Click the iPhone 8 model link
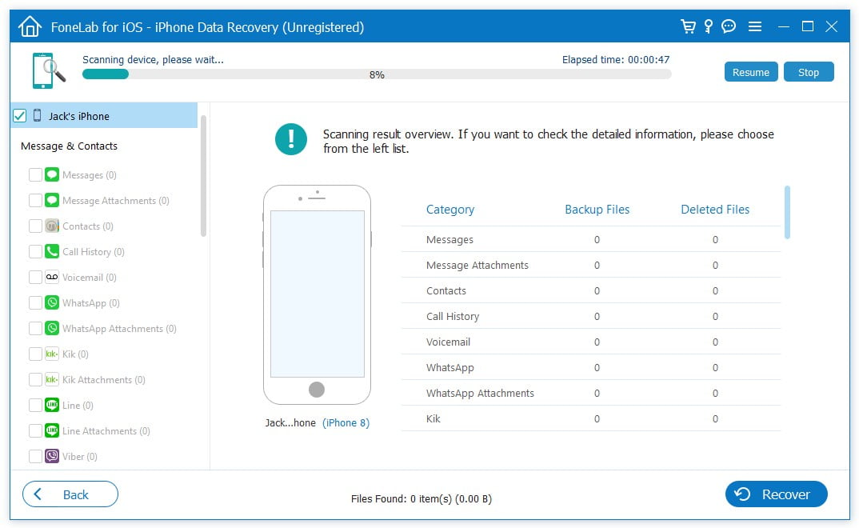Image resolution: width=859 pixels, height=528 pixels. (x=346, y=423)
